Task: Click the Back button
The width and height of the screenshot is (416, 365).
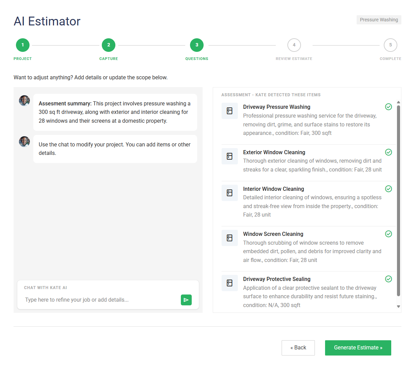Action: pos(298,348)
